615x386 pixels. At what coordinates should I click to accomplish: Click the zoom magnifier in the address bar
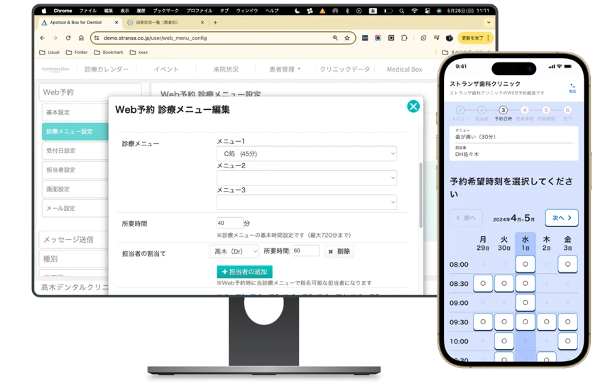335,38
